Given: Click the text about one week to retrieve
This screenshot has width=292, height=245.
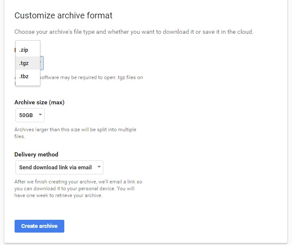Looking at the screenshot, I should click(x=78, y=189).
